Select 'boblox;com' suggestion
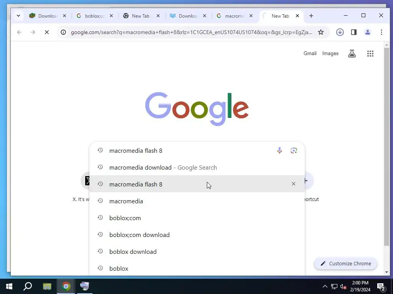The width and height of the screenshot is (393, 294). coord(197,218)
